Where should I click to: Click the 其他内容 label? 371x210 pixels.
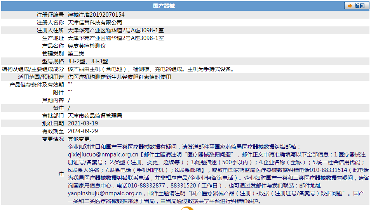point(53,100)
